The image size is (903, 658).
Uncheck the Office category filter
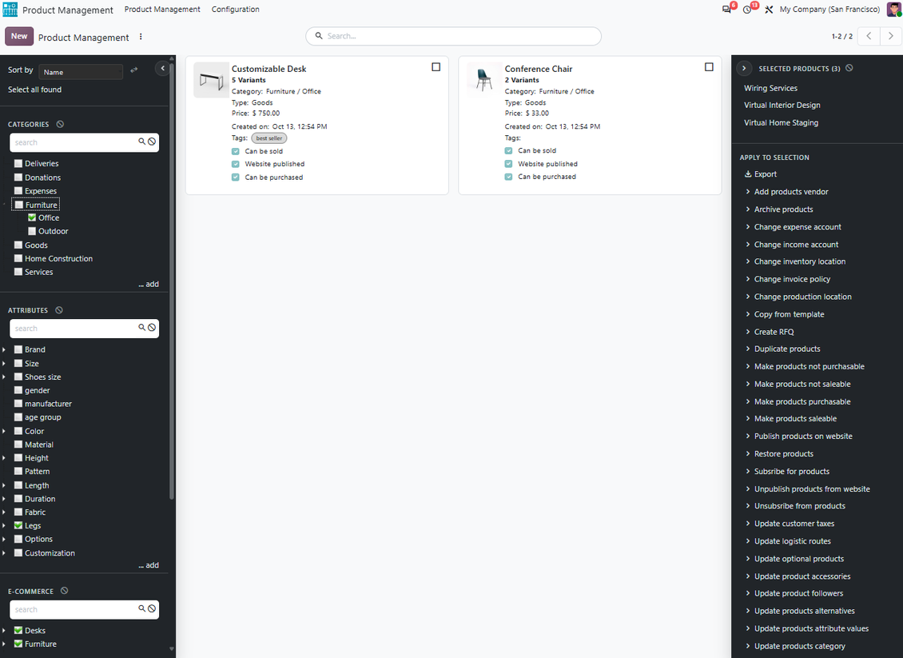tap(32, 217)
